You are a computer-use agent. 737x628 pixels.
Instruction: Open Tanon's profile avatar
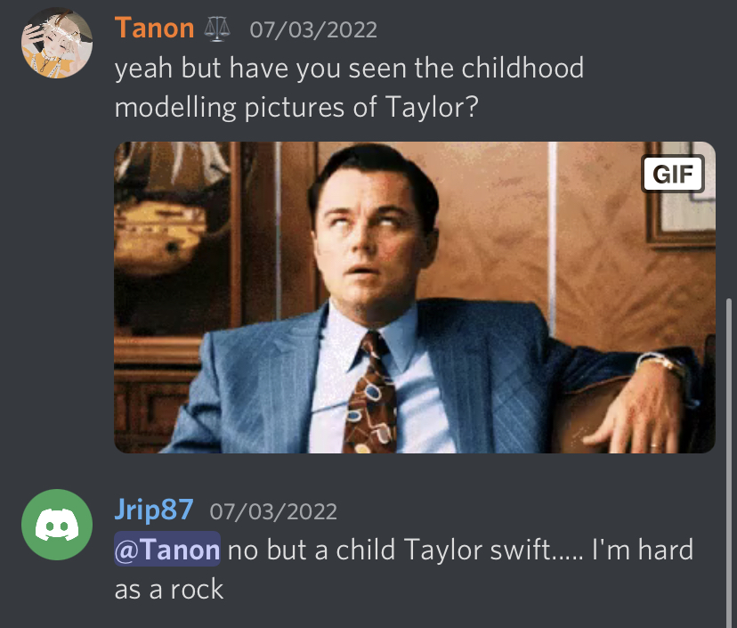[x=57, y=43]
